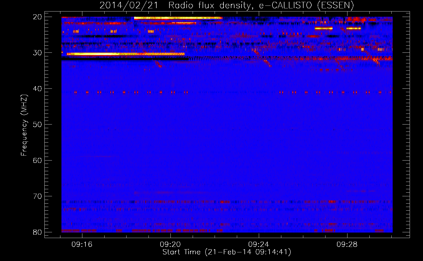Image resolution: width=423 pixels, height=261 pixels.
Task: Click the 09:16 time tick label
Action: pyautogui.click(x=82, y=244)
